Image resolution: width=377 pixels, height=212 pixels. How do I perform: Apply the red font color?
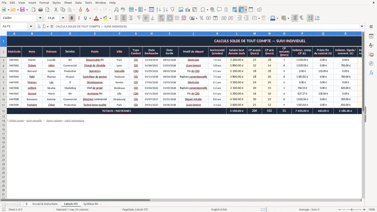pyautogui.click(x=96, y=18)
